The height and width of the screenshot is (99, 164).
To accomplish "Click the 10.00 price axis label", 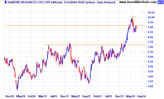I will click(x=151, y=17).
